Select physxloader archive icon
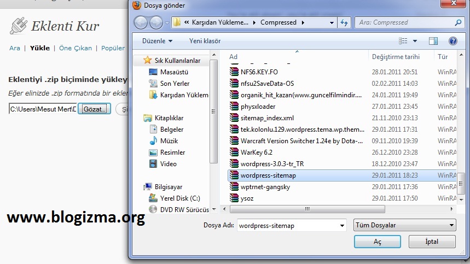470x264 pixels. click(x=234, y=106)
